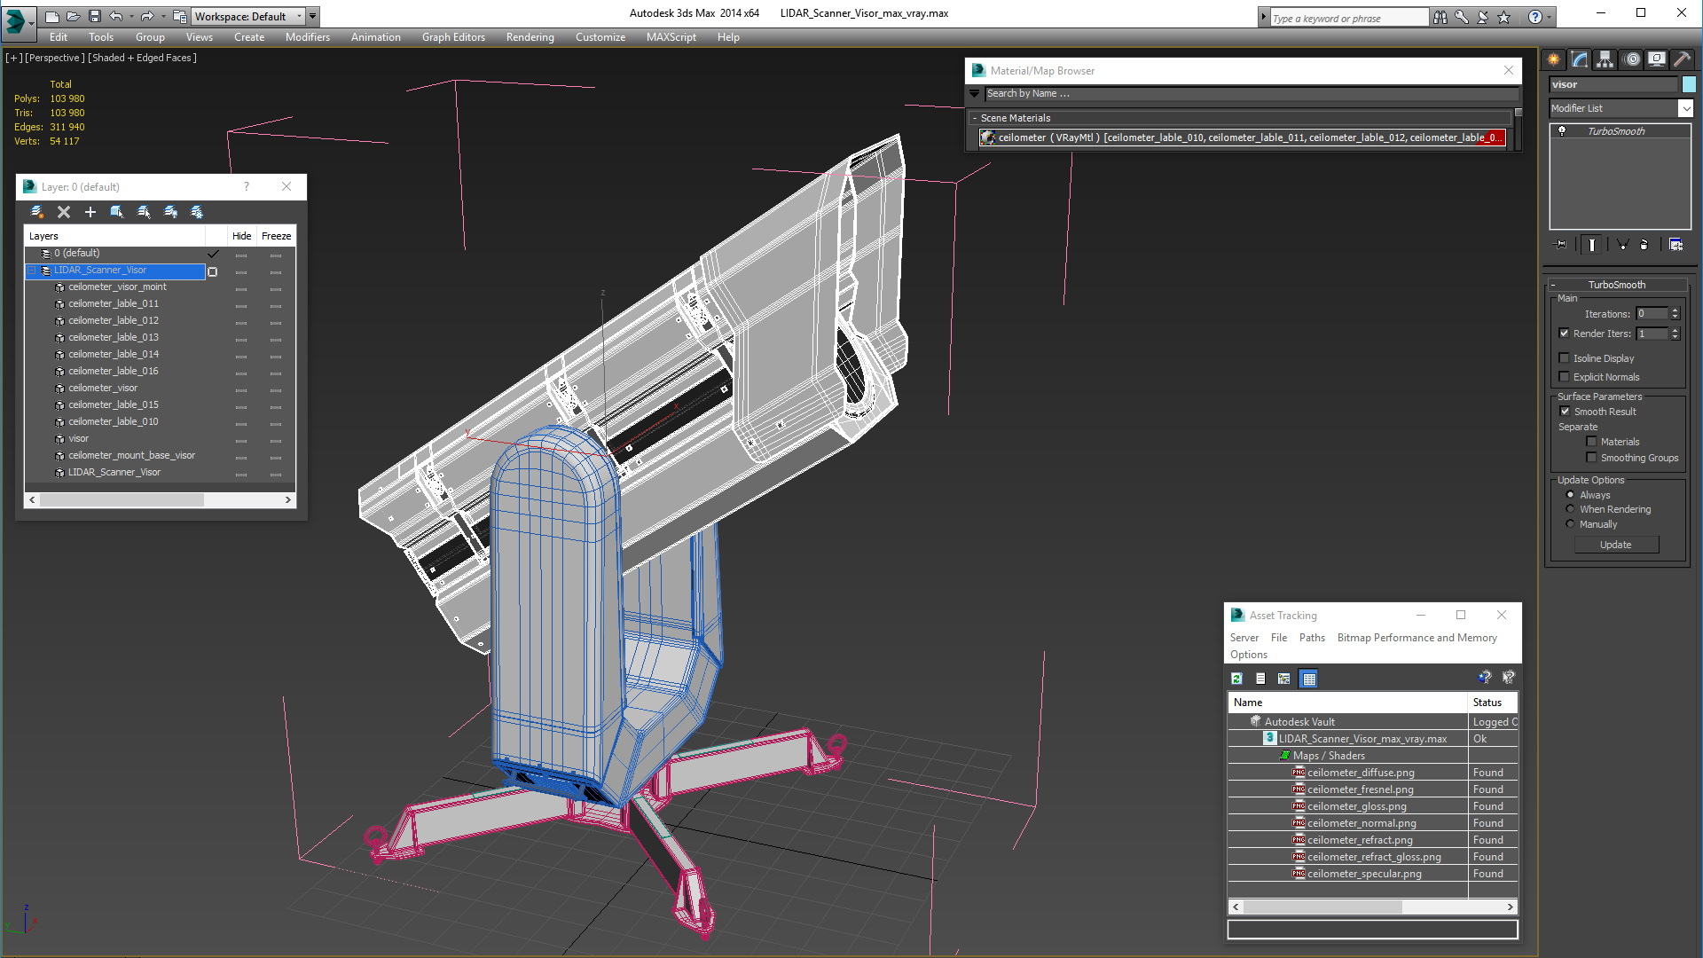This screenshot has height=958, width=1703.
Task: Delete layer using X icon in Layer dialog
Action: [64, 212]
